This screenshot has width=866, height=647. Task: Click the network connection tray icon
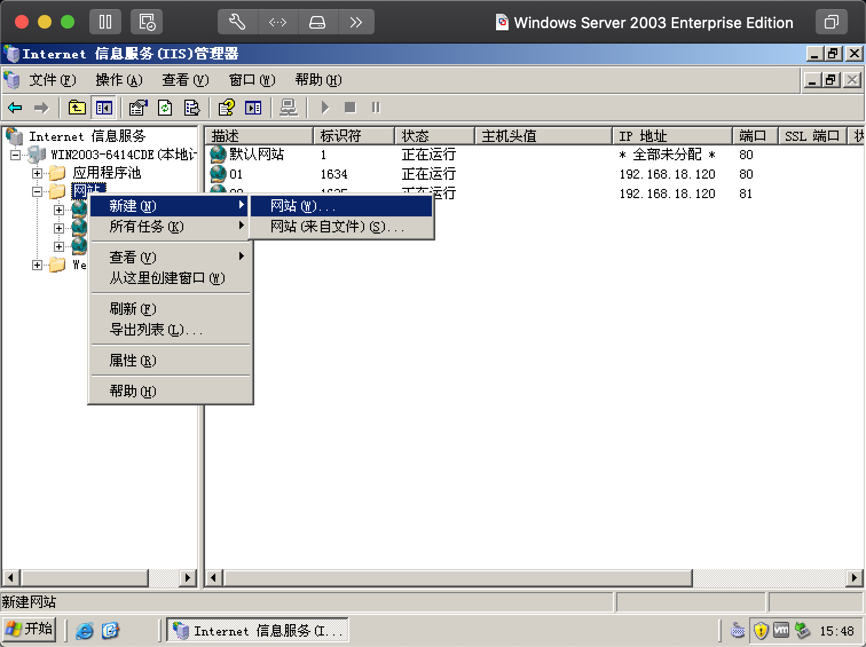[x=803, y=630]
